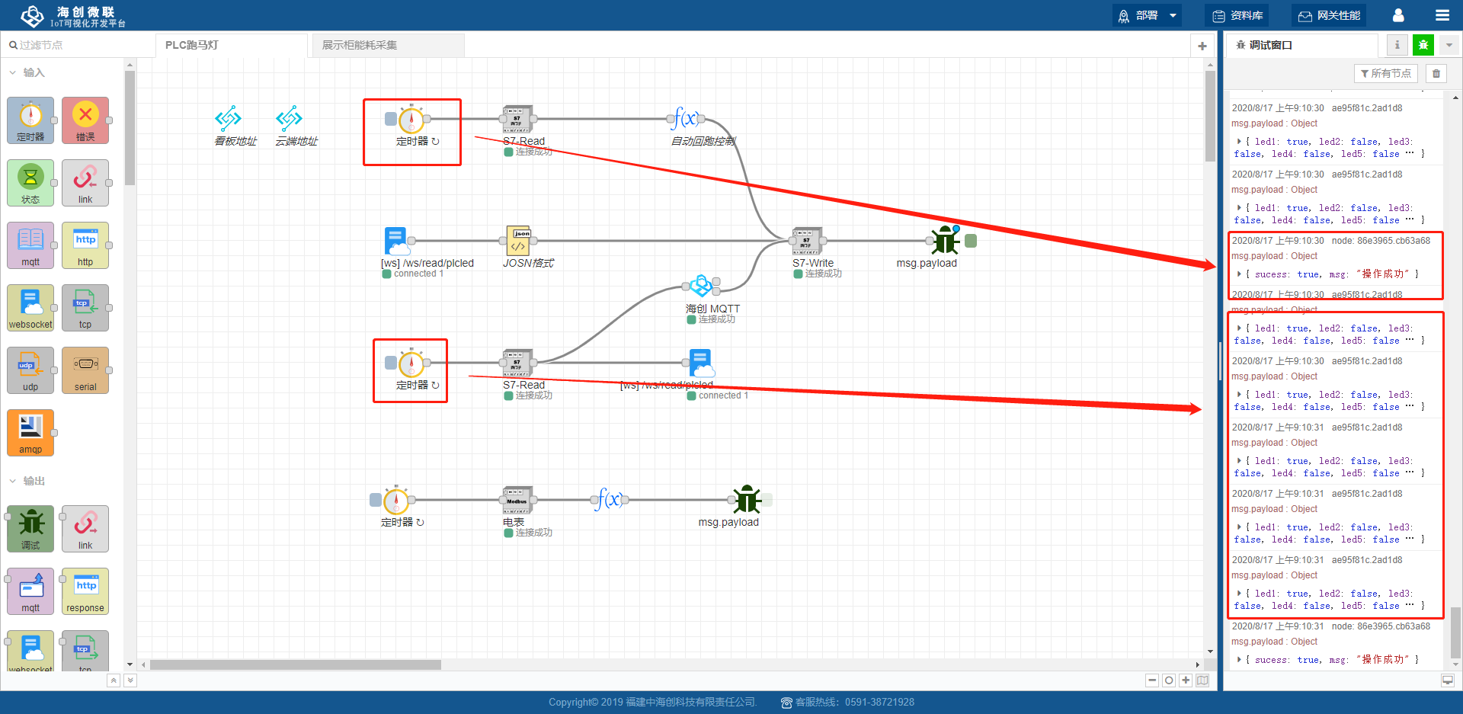The image size is (1463, 714).
Task: Click the 部署 deploy button
Action: coord(1138,15)
